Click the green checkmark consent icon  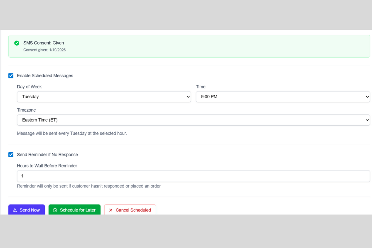pos(17,43)
